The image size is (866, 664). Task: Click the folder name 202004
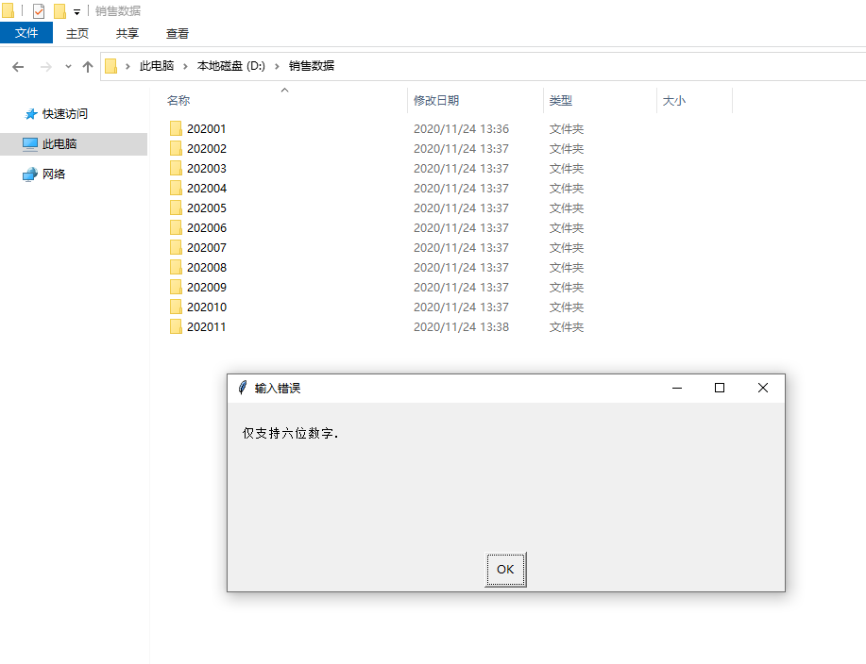click(207, 188)
